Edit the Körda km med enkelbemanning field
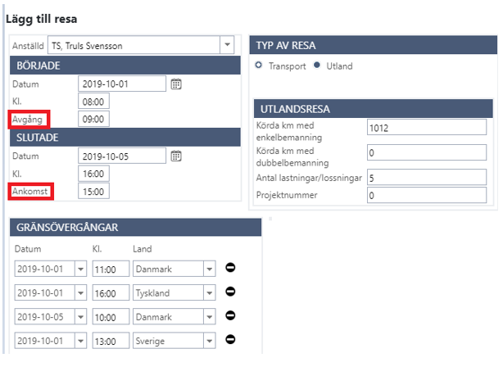This screenshot has height=376, width=503. (426, 128)
